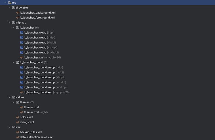Collapse the ic_launcher group chevron
Viewport: 215px width, 140px height.
(13, 27)
